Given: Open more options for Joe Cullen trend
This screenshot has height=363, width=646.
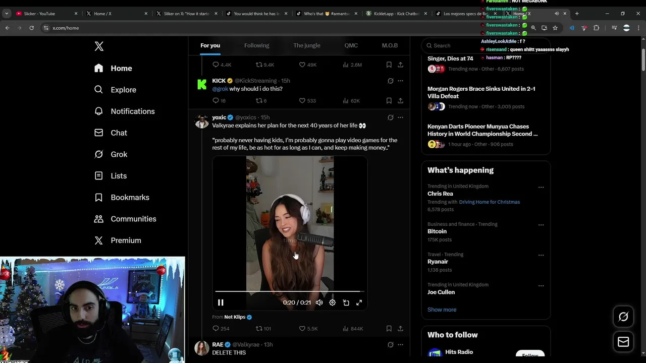Looking at the screenshot, I should (541, 285).
